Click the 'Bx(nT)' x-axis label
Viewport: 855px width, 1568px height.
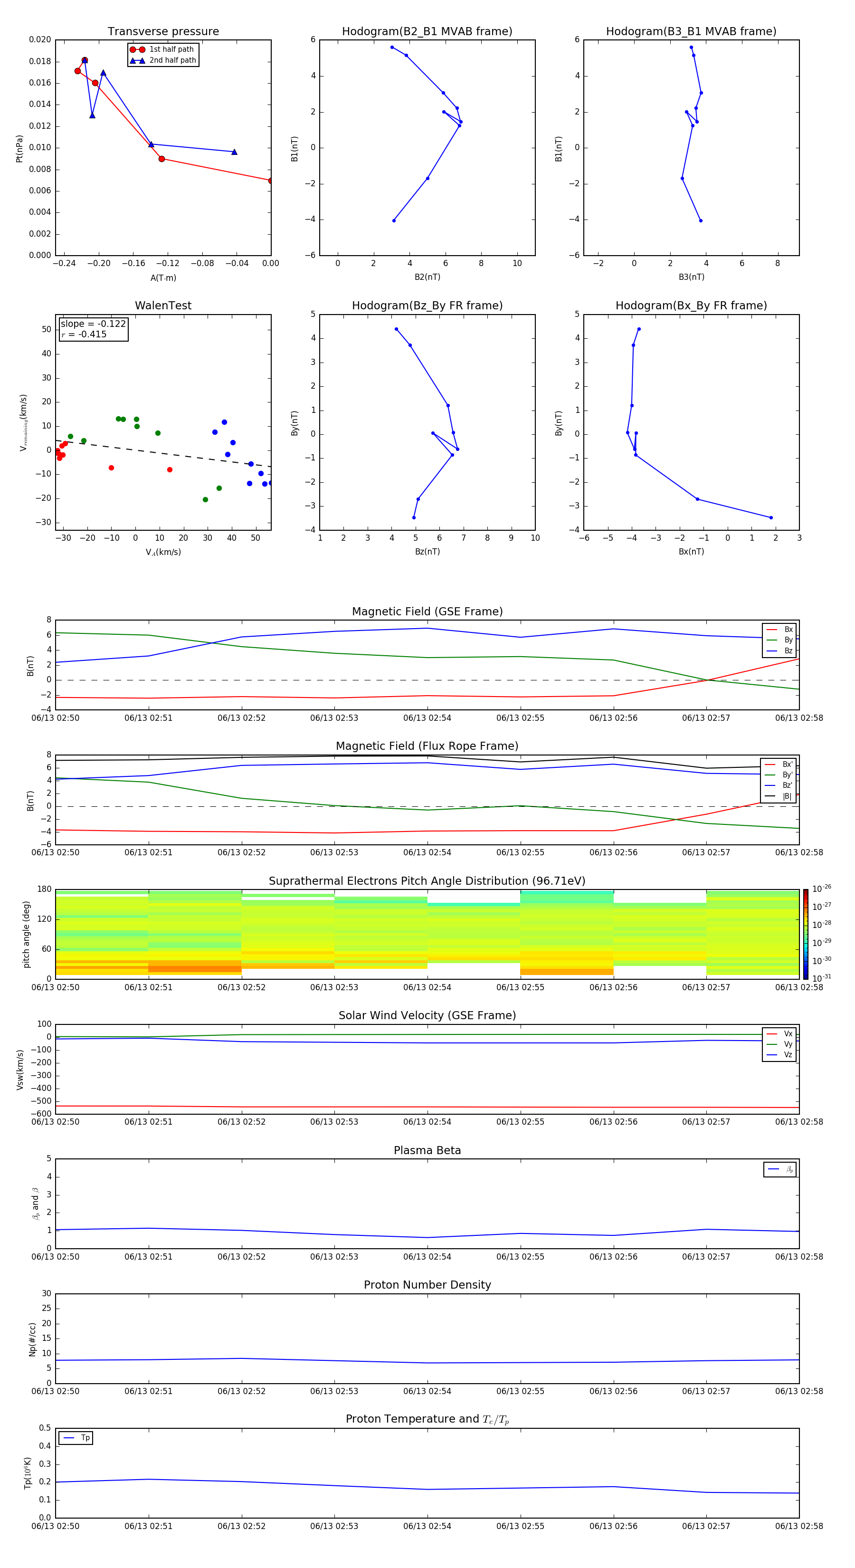click(x=691, y=552)
